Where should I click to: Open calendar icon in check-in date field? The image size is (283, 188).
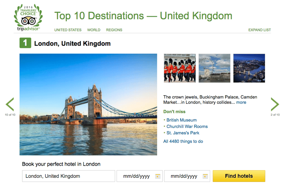tap(158, 176)
